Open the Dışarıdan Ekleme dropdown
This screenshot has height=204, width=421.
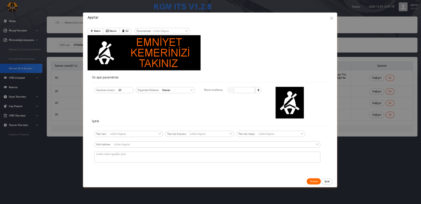click(165, 90)
